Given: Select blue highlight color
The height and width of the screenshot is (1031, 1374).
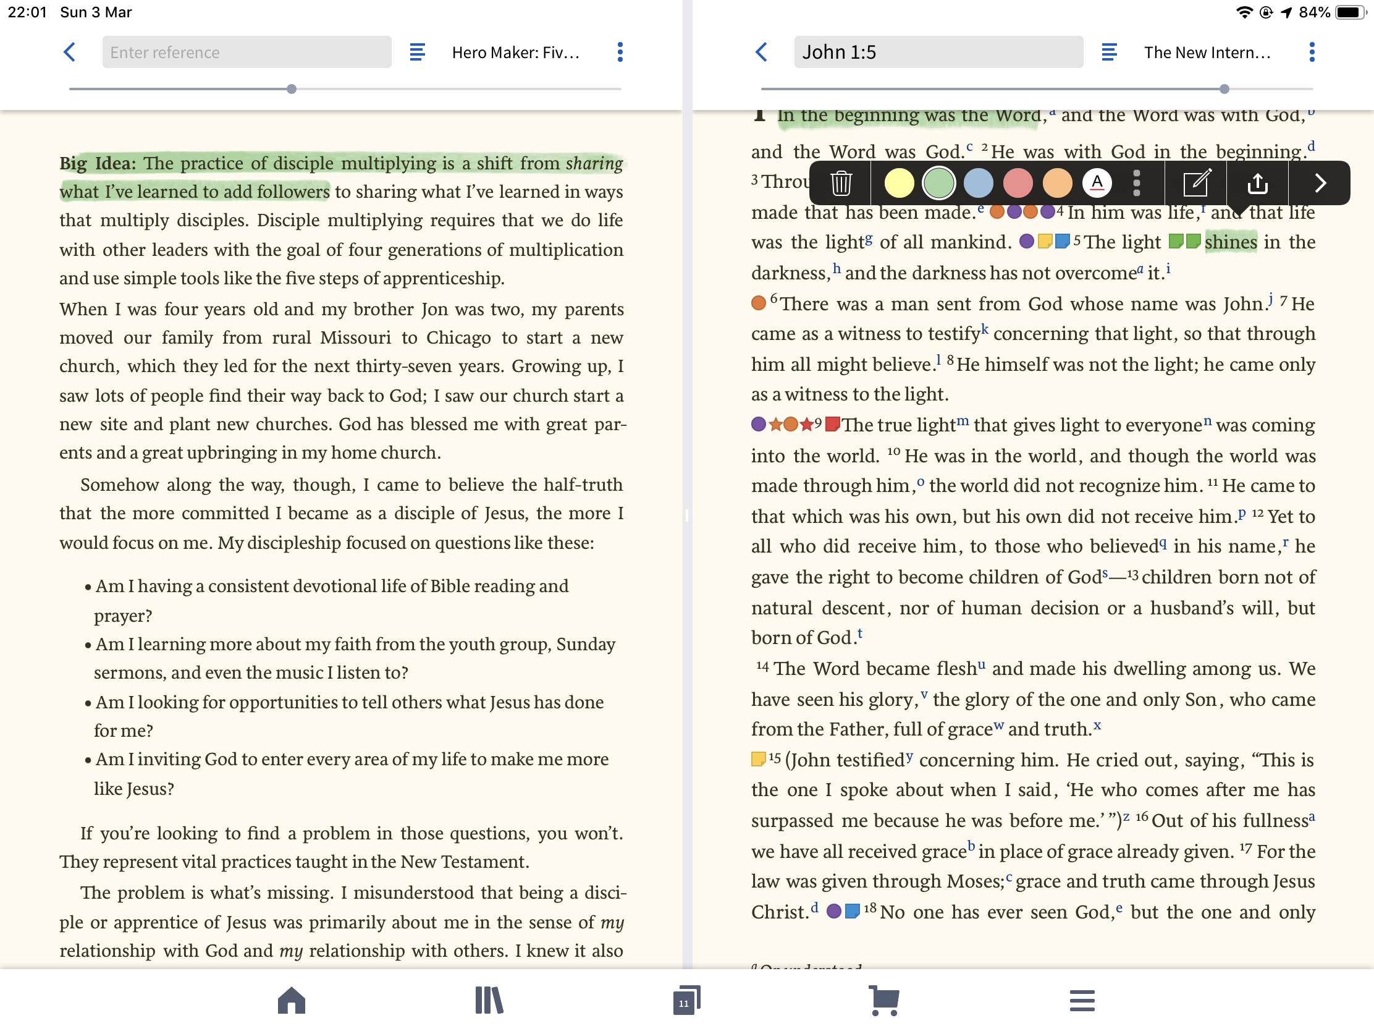Looking at the screenshot, I should click(x=979, y=184).
